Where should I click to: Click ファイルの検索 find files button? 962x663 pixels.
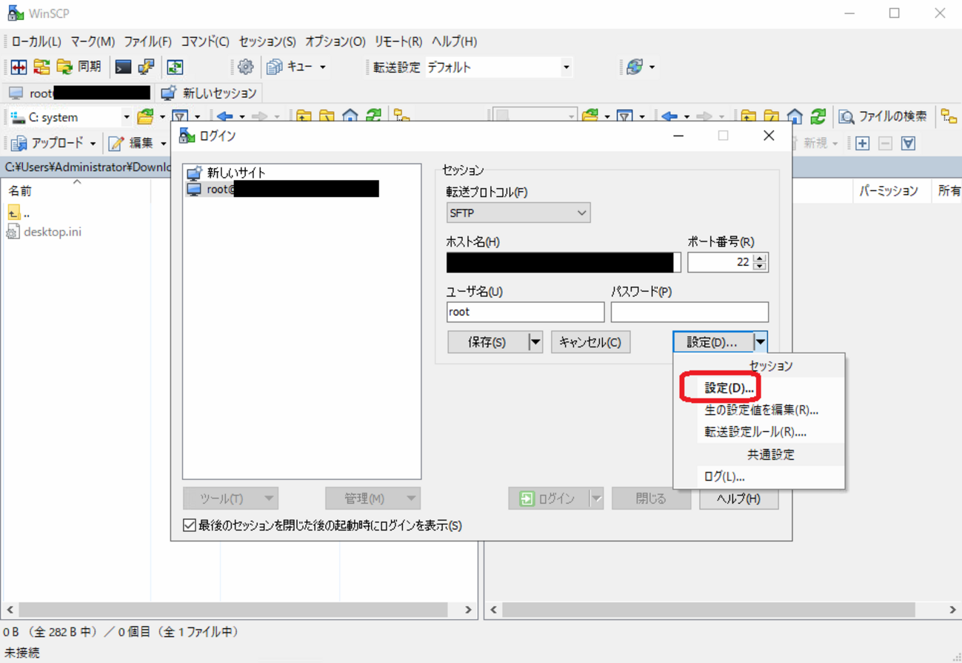[x=883, y=117]
